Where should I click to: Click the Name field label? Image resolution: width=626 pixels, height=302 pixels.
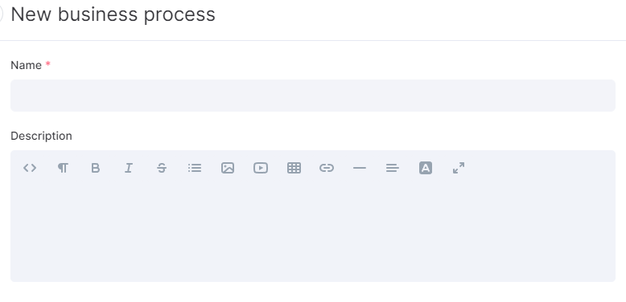[x=26, y=65]
